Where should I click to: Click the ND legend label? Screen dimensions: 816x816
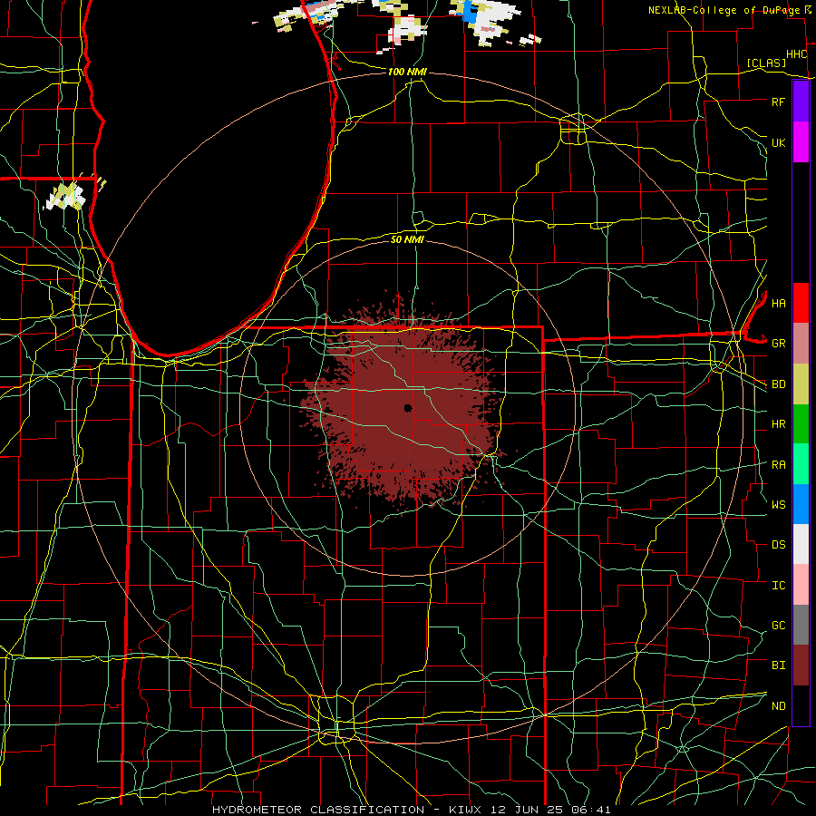778,706
